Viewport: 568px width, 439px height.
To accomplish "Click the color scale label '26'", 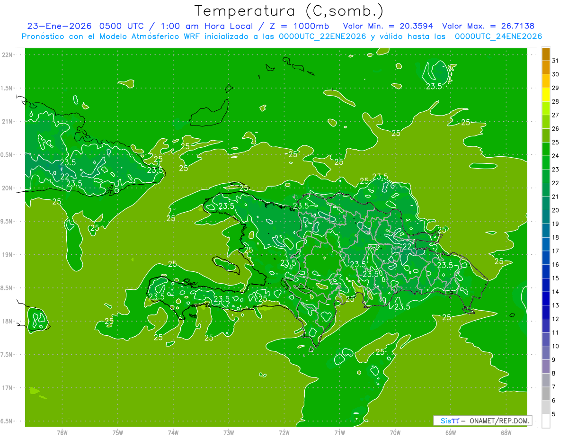I will 555,129.
